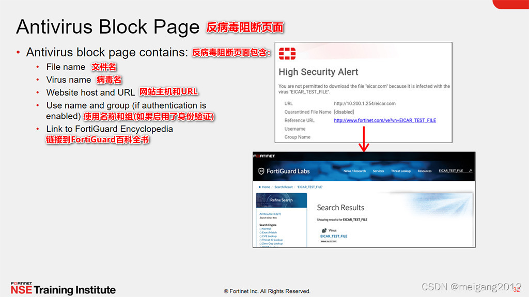Click the Fortinet wordmark atop FortiGuard page
The width and height of the screenshot is (529, 297).
point(264,156)
